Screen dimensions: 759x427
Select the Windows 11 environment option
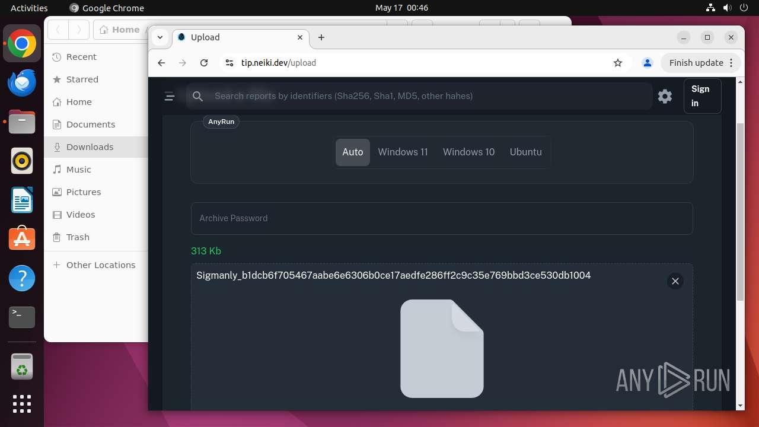(403, 152)
